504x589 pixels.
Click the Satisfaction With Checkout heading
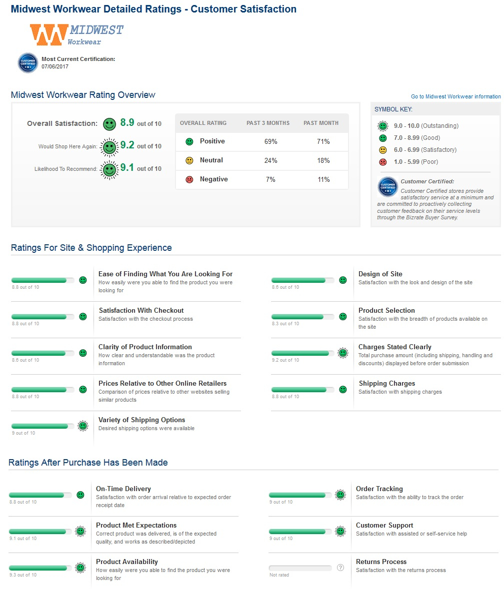[x=141, y=310]
